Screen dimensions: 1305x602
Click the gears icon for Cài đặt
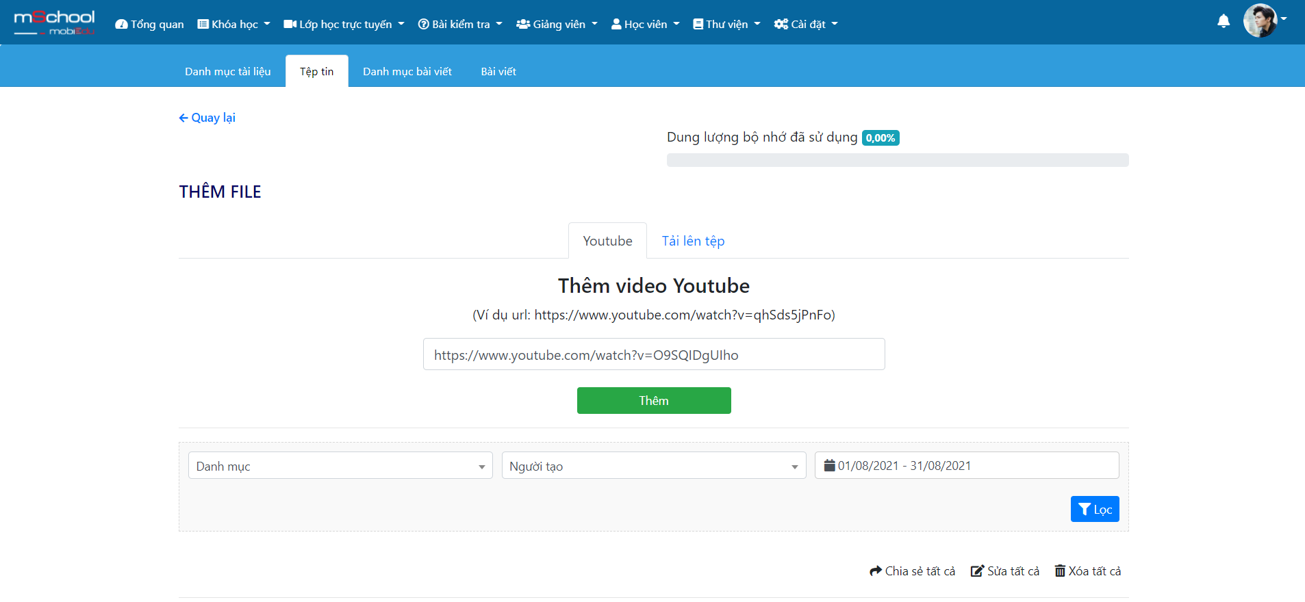781,24
